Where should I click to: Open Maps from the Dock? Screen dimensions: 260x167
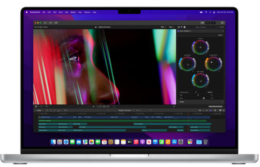click(x=85, y=142)
